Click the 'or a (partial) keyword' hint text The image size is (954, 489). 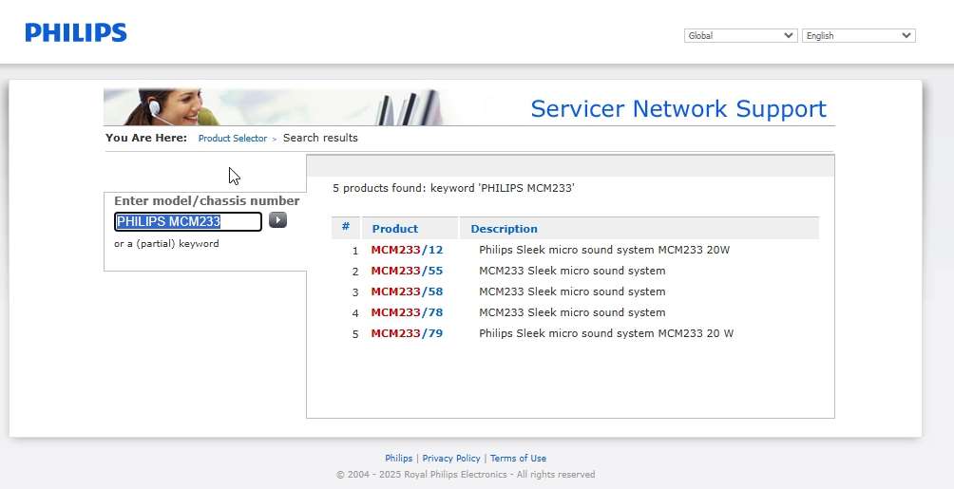[x=166, y=244]
